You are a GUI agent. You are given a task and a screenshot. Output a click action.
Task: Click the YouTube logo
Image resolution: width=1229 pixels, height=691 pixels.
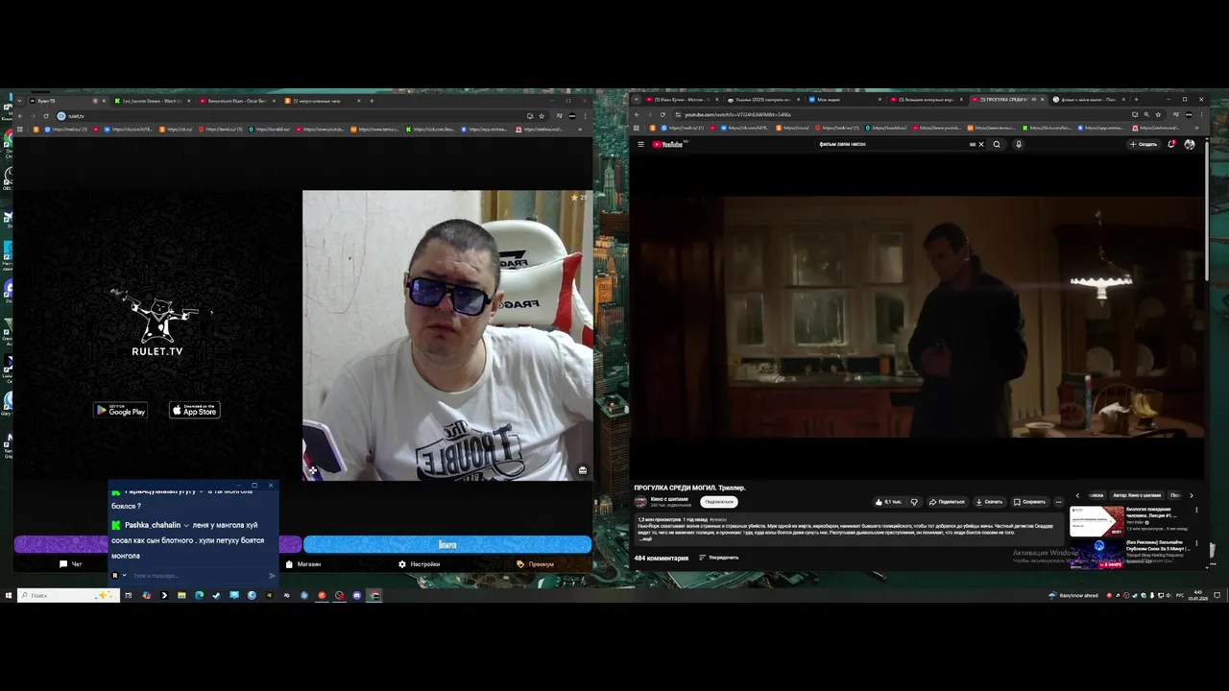(x=667, y=145)
